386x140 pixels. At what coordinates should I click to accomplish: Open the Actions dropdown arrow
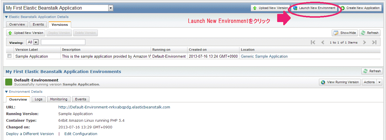[x=380, y=82]
